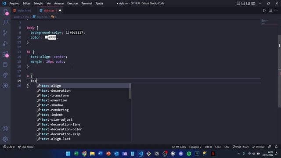The width and height of the screenshot is (281, 158).
Task: Click the unsaved dot on style.css tab
Action: [60, 11]
